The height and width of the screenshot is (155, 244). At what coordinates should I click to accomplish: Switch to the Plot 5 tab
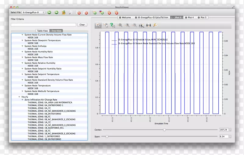pyautogui.click(x=203, y=18)
